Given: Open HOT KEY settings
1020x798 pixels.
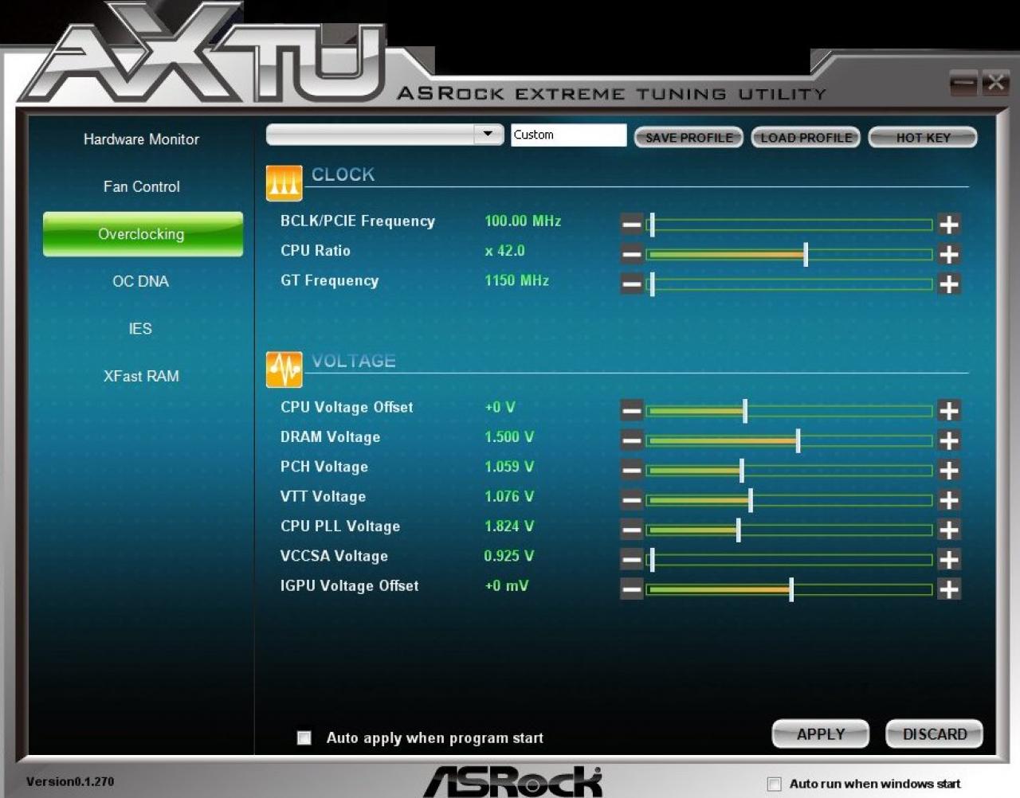Looking at the screenshot, I should coord(923,138).
